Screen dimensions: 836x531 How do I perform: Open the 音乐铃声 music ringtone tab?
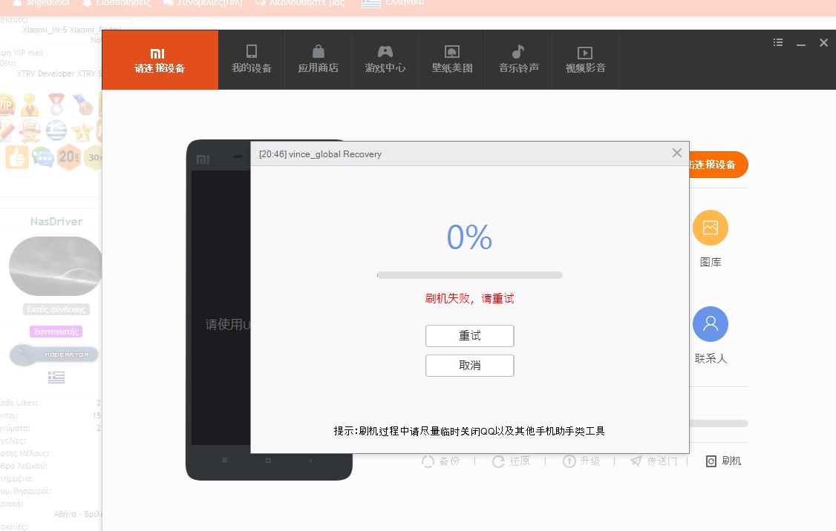tap(519, 59)
